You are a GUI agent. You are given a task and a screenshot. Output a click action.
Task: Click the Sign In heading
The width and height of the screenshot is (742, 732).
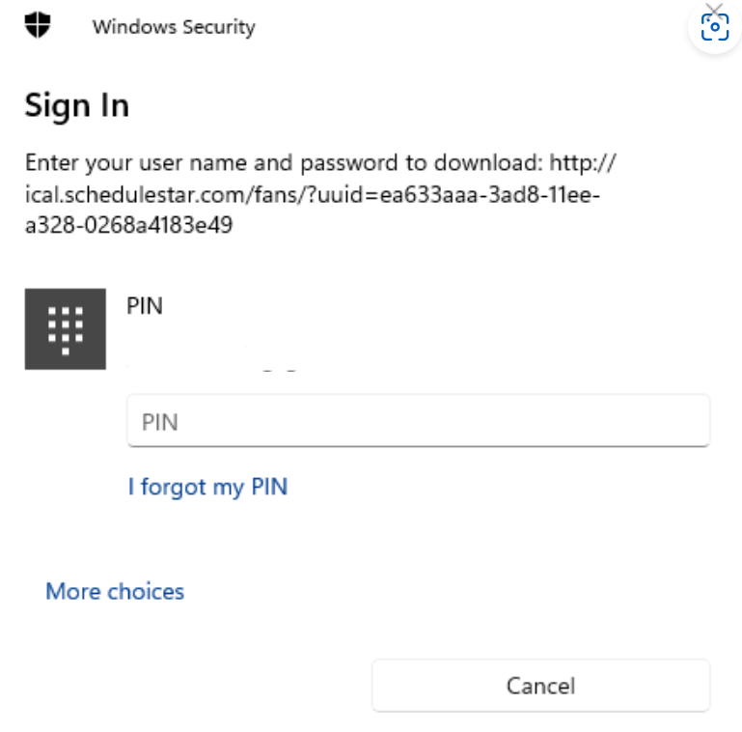pos(76,105)
